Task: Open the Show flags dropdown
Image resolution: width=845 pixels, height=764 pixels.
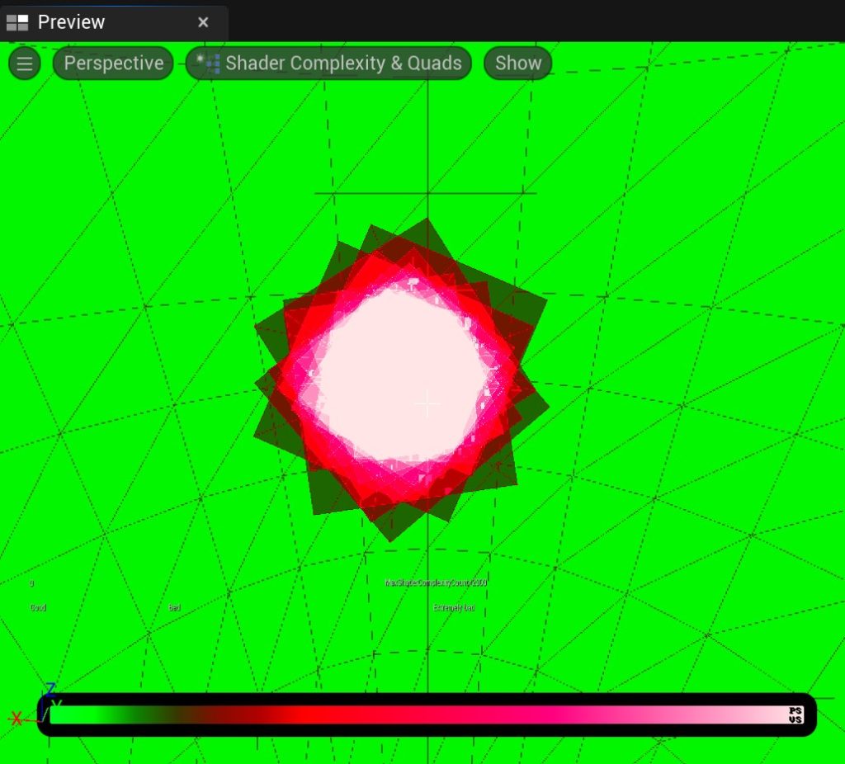Action: pos(518,64)
